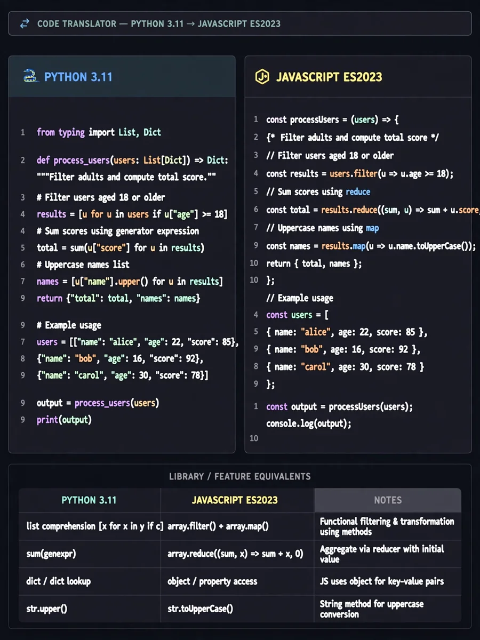Screen dimensions: 480x640
Task: Click '# Filter users aged 18 or older' comment
Action: click(x=101, y=197)
